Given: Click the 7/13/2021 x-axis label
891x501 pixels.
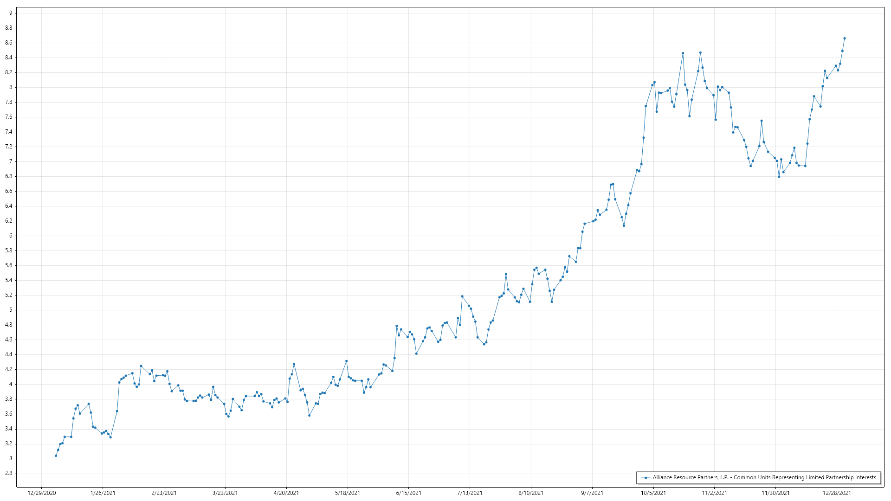Looking at the screenshot, I should (x=470, y=493).
